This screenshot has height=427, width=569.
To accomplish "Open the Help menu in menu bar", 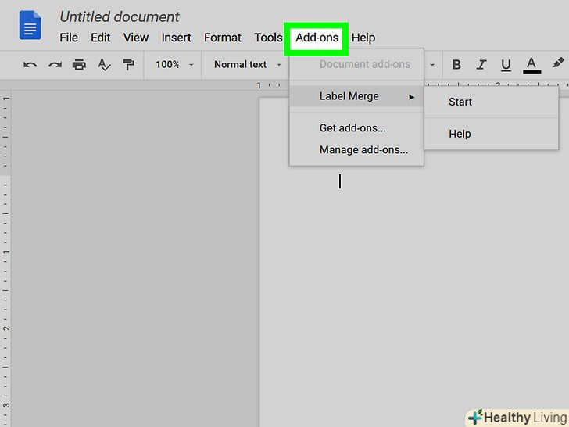I will (x=363, y=38).
